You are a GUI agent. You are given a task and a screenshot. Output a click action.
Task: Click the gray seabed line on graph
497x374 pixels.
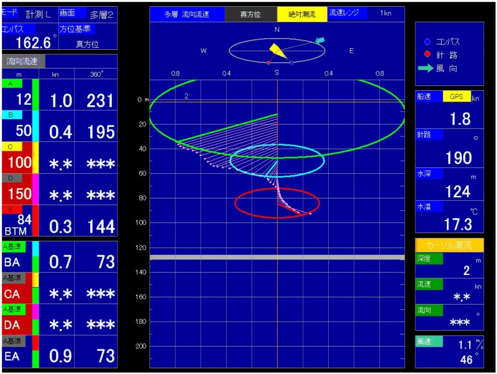tap(277, 257)
